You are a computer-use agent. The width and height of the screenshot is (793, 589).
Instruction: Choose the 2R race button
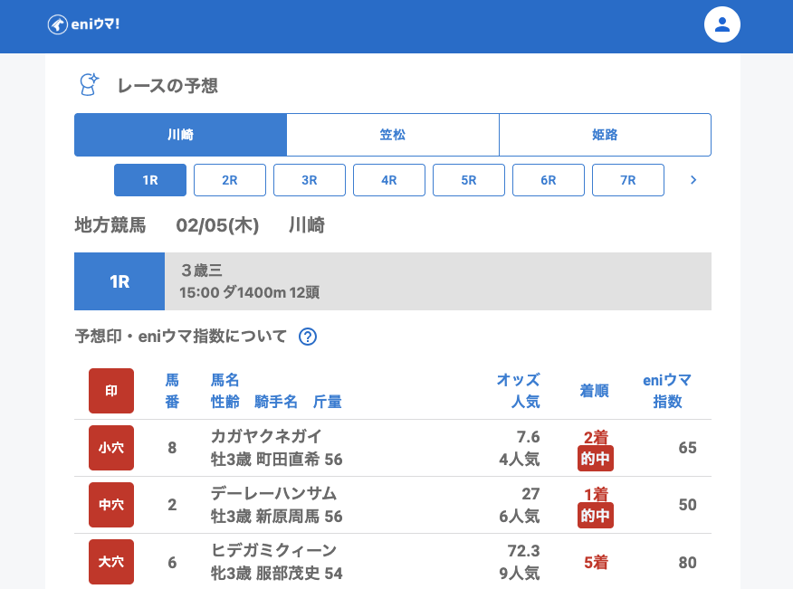click(230, 180)
